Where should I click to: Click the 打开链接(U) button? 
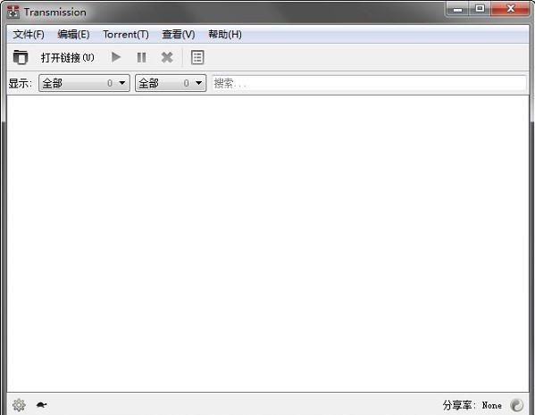(x=68, y=58)
